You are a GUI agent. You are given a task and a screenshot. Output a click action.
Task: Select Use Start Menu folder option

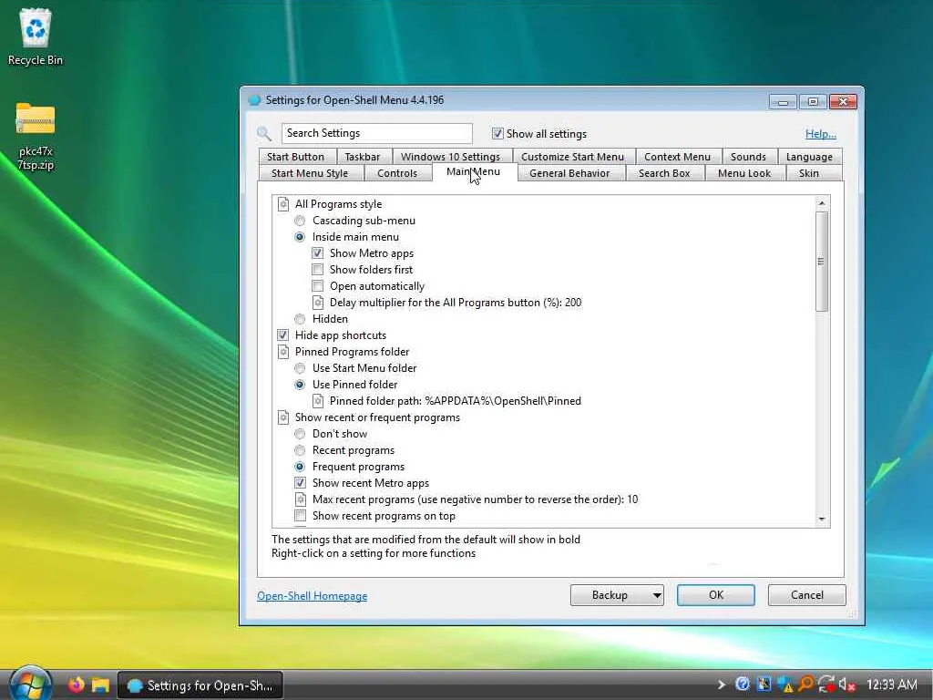point(300,368)
